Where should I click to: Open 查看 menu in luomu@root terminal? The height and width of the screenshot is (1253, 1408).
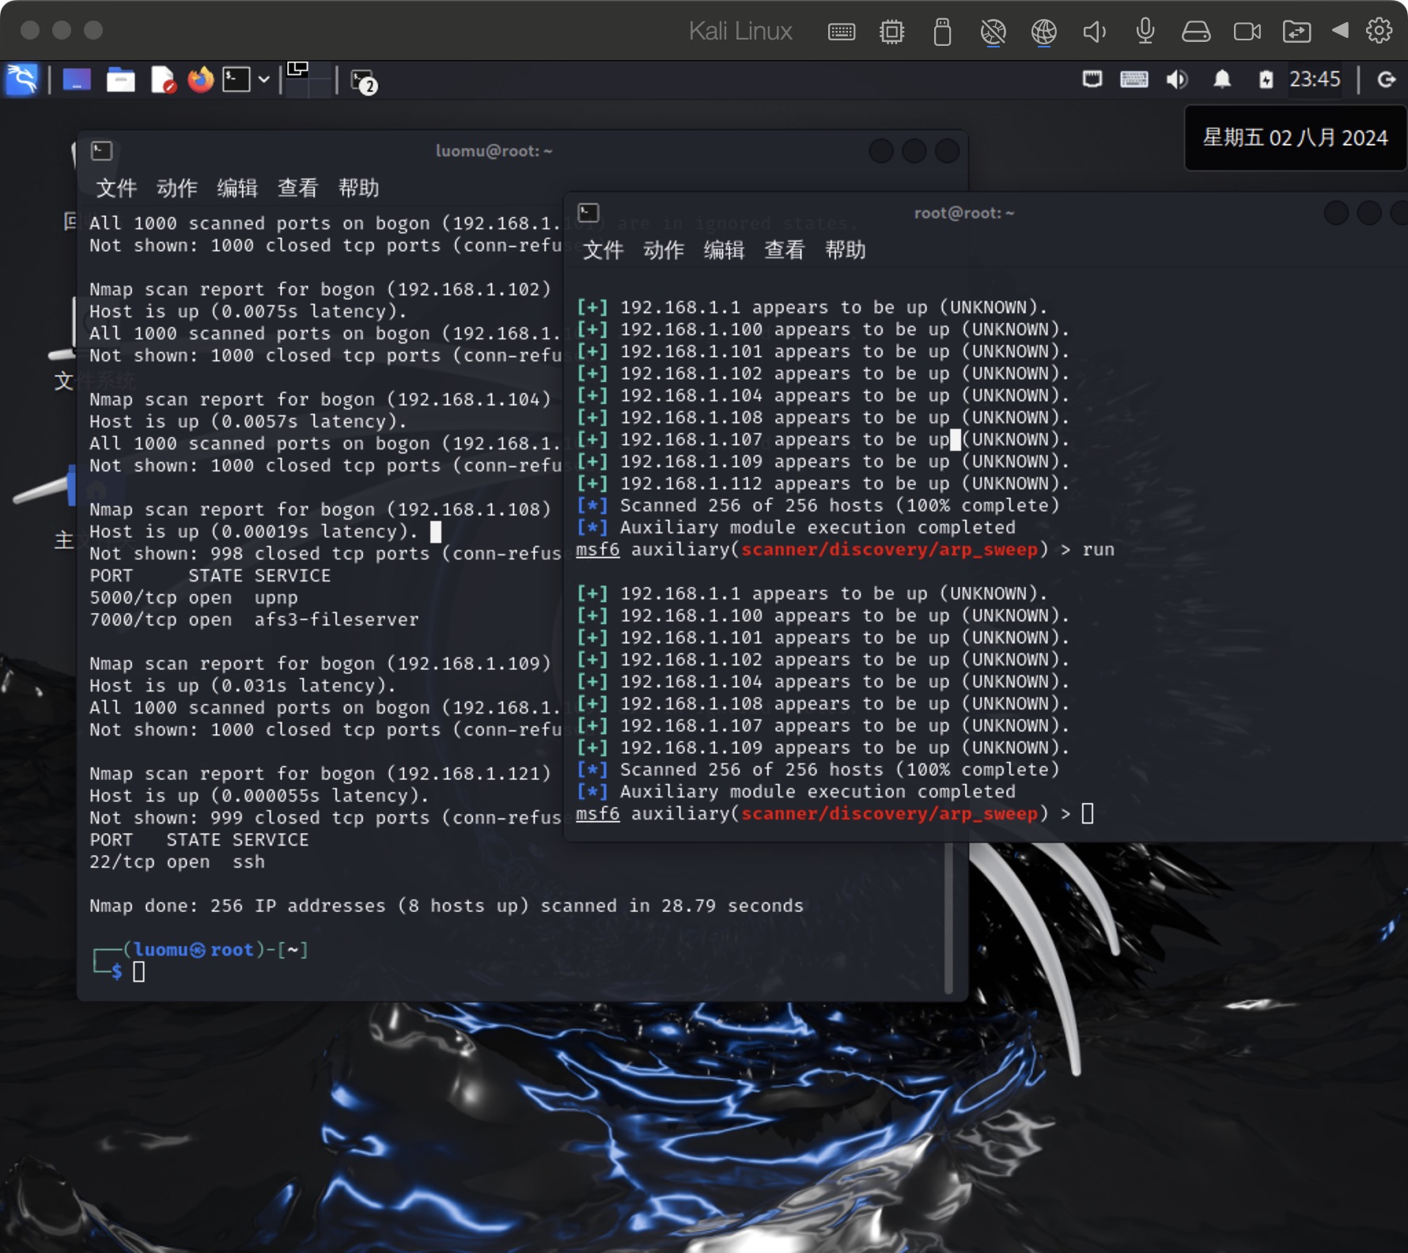pyautogui.click(x=297, y=188)
